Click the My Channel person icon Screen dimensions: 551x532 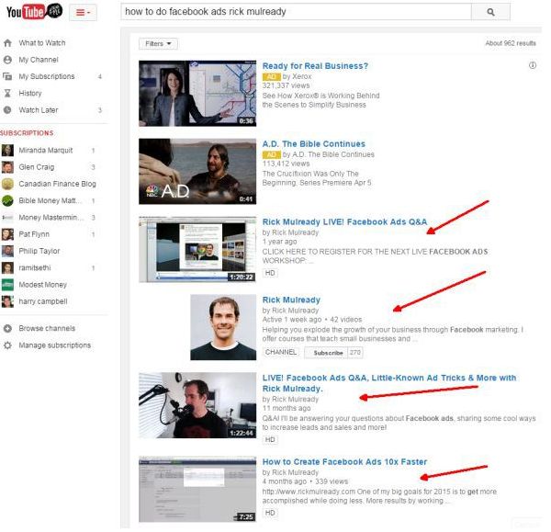point(7,60)
